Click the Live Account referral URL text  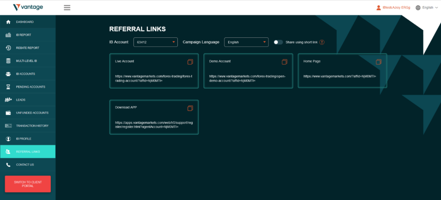pyautogui.click(x=153, y=78)
